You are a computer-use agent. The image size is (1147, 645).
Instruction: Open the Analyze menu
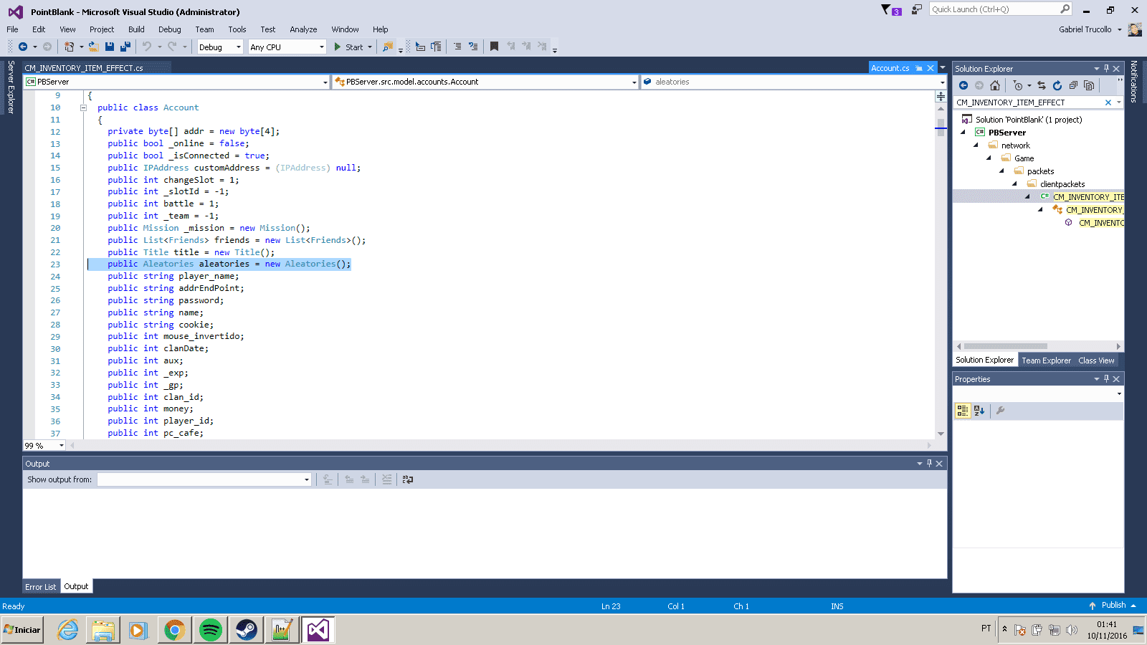pyautogui.click(x=303, y=29)
